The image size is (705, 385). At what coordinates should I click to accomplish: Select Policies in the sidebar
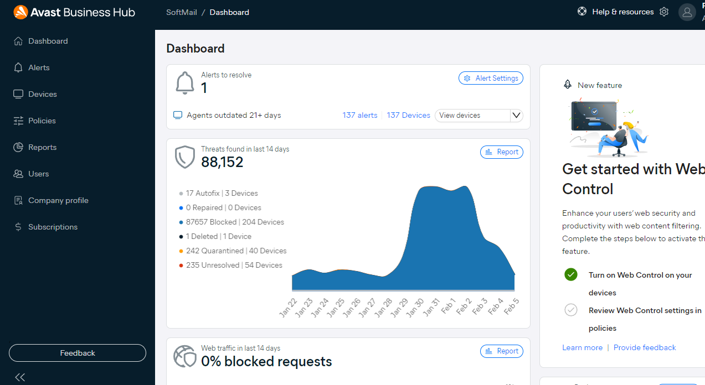[42, 121]
